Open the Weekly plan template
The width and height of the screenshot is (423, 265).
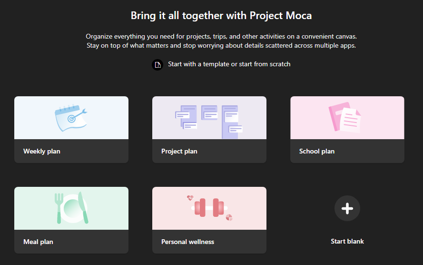[x=42, y=152]
